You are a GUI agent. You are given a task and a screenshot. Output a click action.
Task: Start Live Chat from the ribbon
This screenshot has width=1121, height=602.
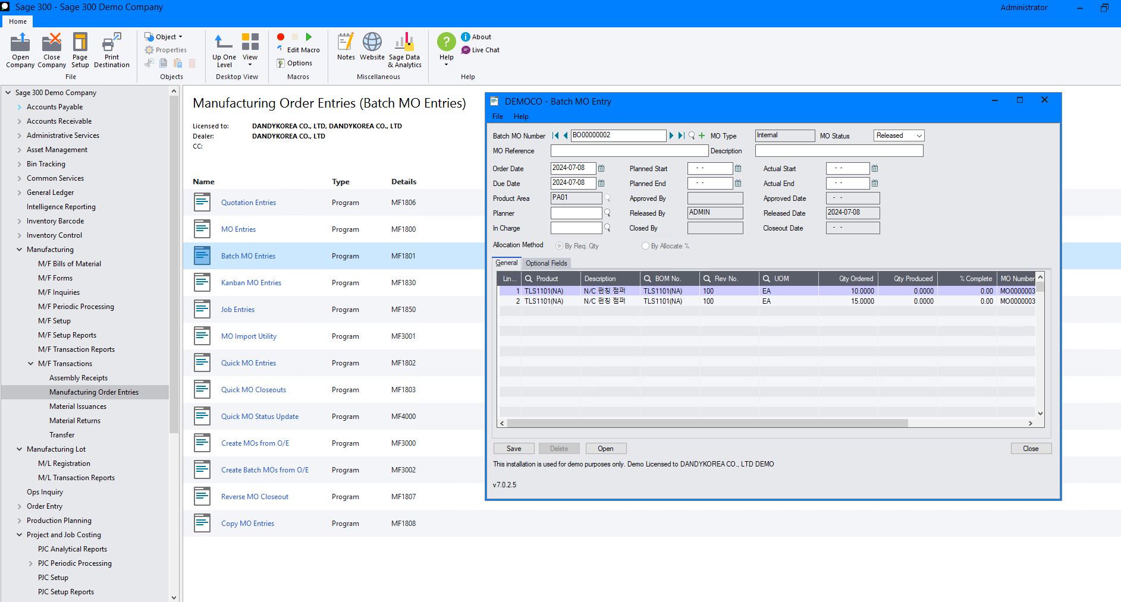point(481,50)
